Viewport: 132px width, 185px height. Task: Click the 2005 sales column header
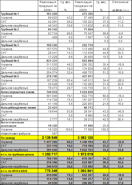pyautogui.click(x=83, y=6)
